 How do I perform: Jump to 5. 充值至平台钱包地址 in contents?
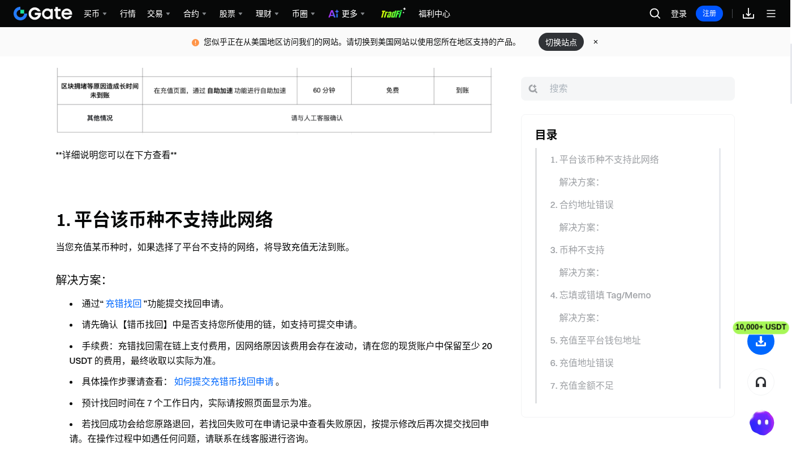click(596, 340)
